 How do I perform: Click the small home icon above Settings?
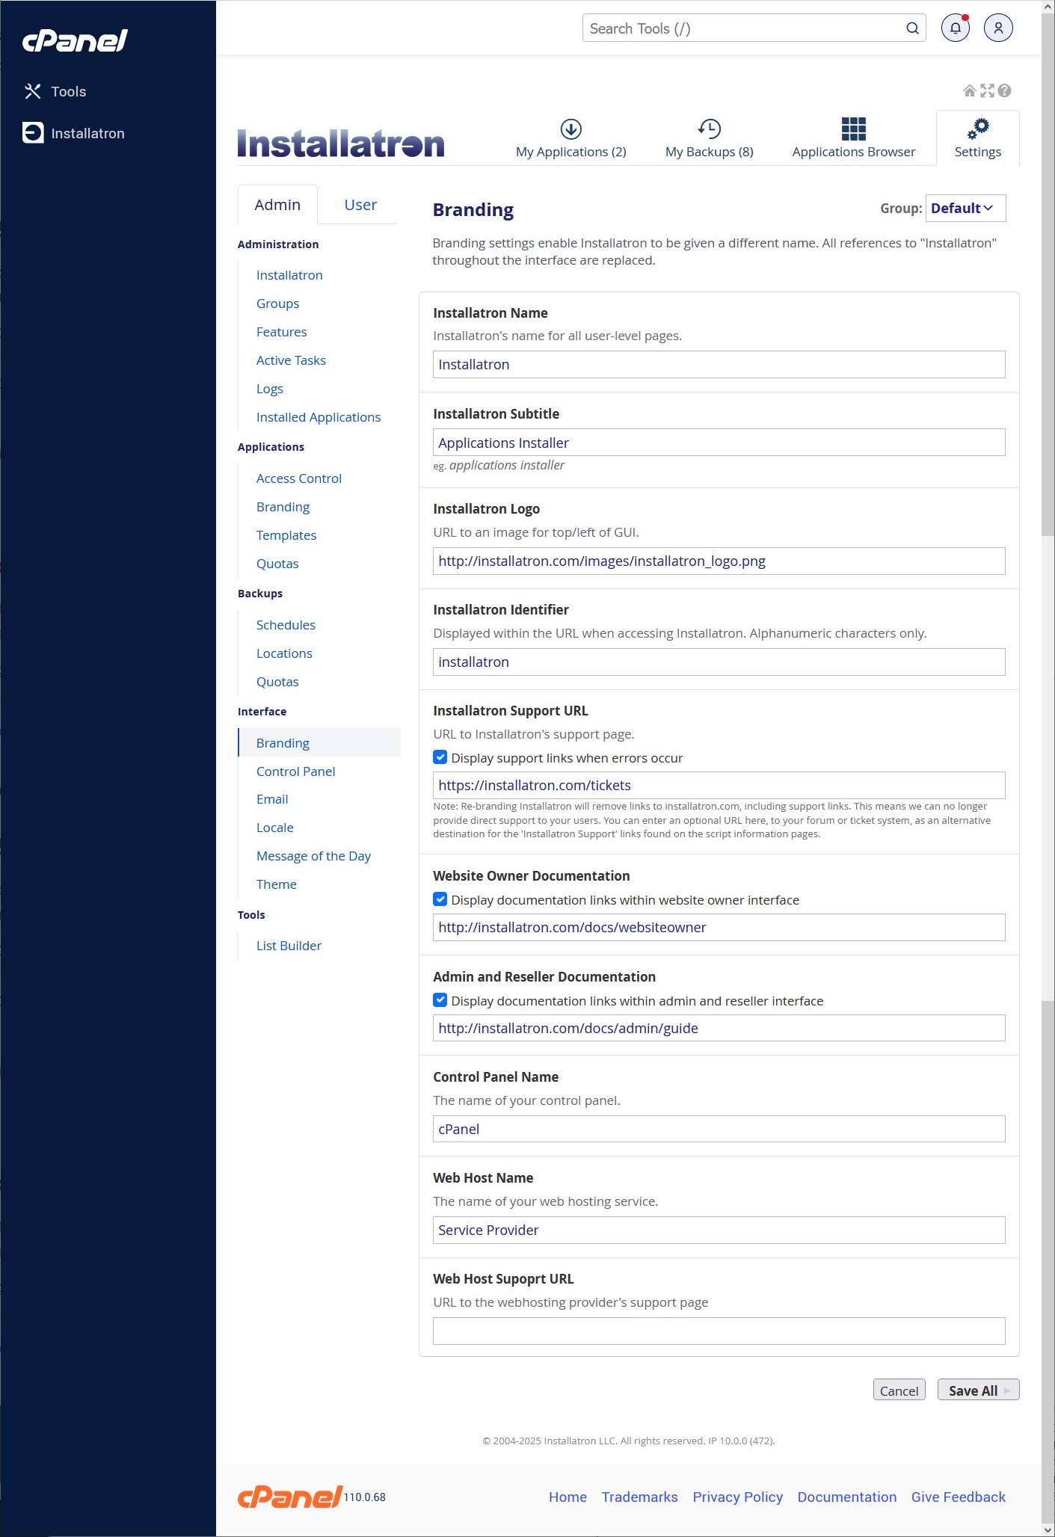tap(969, 90)
